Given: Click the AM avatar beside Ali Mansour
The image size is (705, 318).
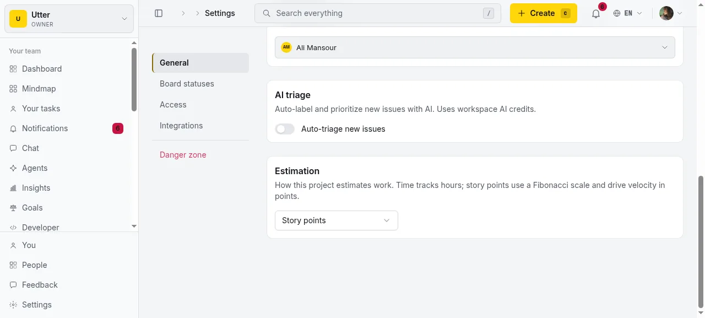Looking at the screenshot, I should (x=286, y=47).
